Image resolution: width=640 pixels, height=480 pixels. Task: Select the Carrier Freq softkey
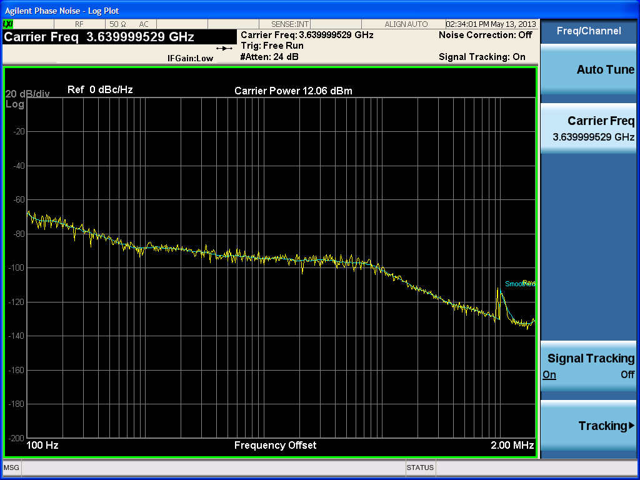coord(588,128)
